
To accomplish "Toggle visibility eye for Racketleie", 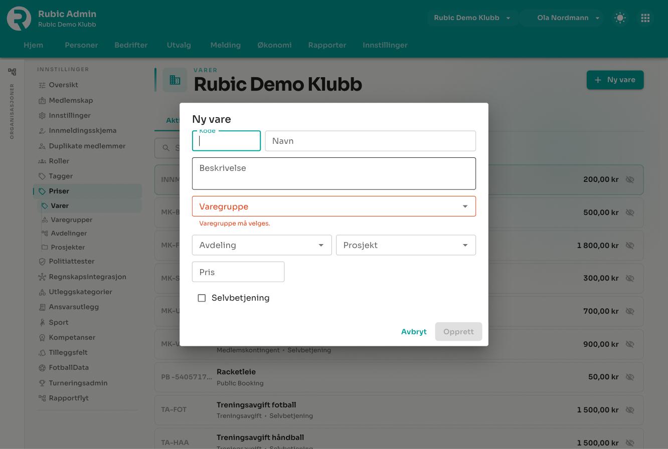I will coord(630,377).
